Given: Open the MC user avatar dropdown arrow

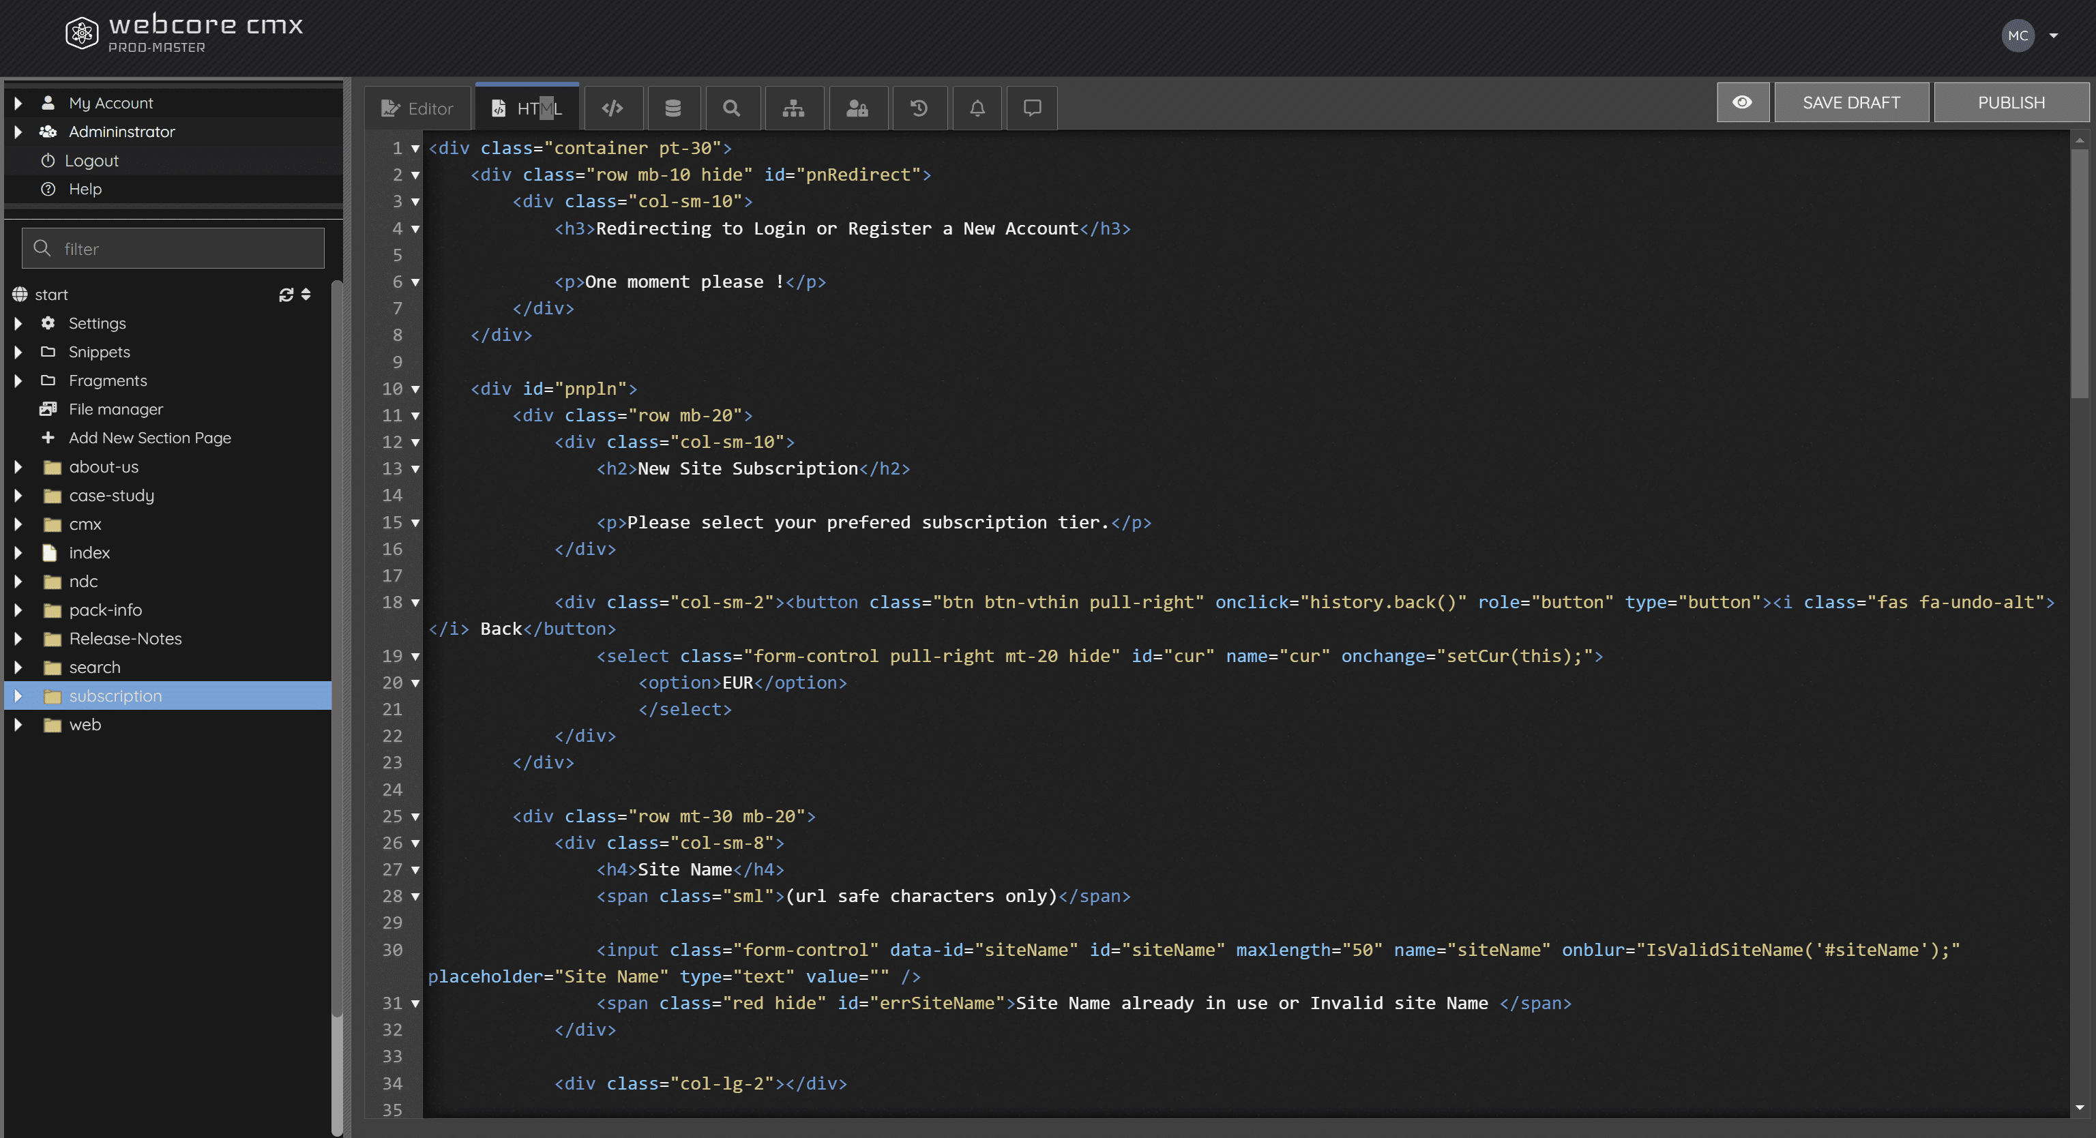Looking at the screenshot, I should point(2053,35).
